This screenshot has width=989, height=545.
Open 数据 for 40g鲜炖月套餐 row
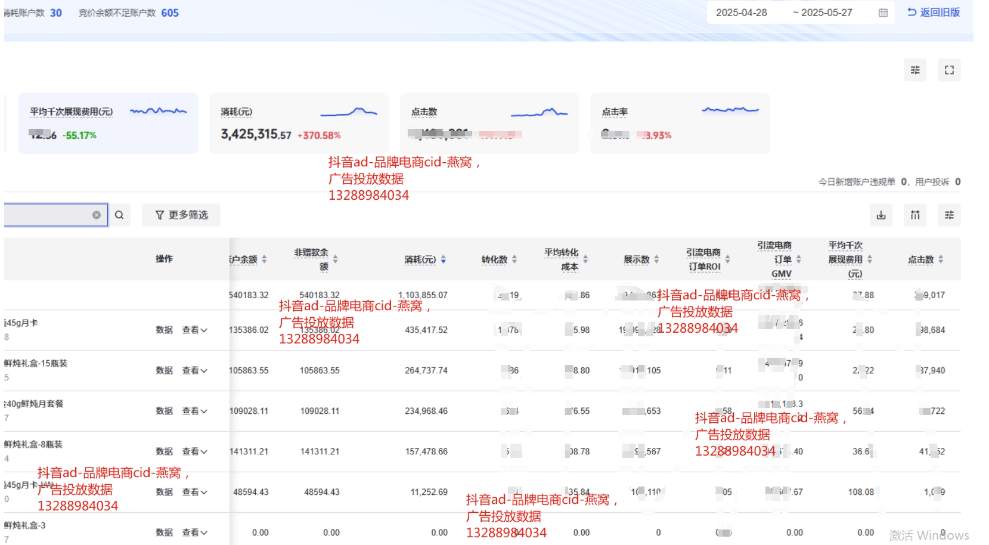164,411
